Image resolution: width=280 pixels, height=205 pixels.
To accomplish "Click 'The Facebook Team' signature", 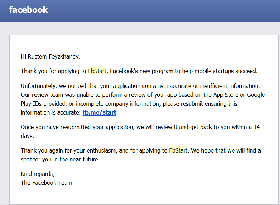I will tap(46, 183).
